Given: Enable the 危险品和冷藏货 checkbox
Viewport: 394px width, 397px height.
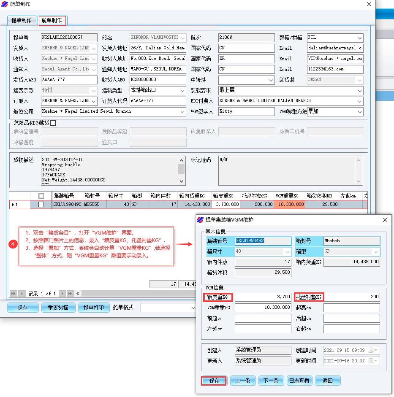Looking at the screenshot, I should click(x=53, y=123).
